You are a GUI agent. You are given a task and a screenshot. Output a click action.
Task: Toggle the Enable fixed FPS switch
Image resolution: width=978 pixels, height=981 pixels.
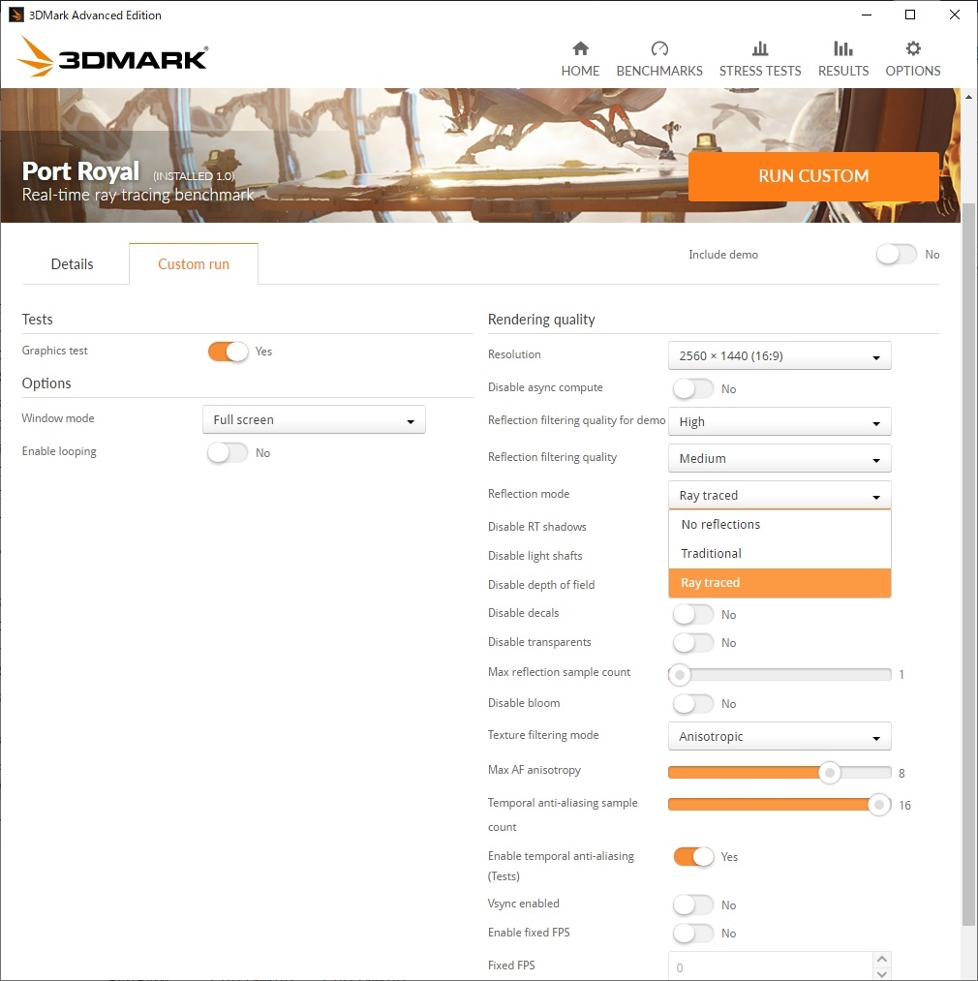[x=692, y=934]
